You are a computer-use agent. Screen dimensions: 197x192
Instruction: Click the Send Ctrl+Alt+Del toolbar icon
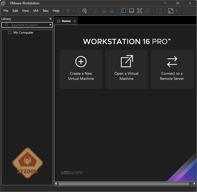pyautogui.click(x=84, y=11)
